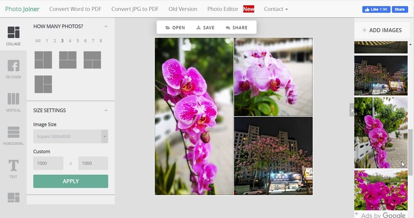Click the custom width input field
Viewport: 414px width, 218px height.
[48, 163]
